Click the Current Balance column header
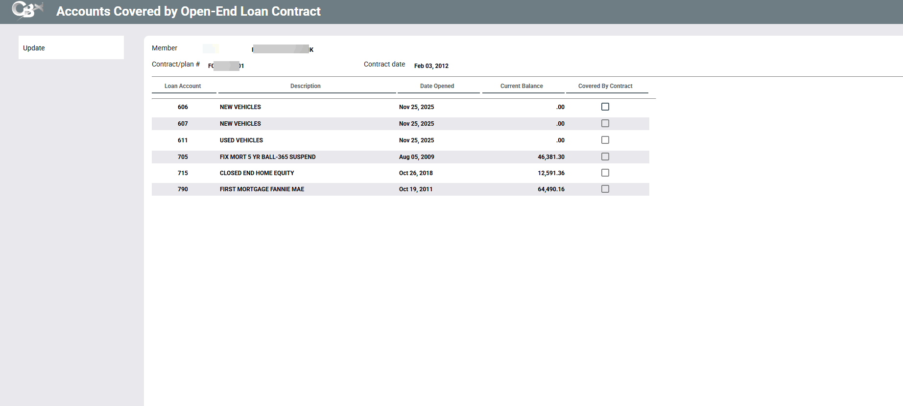 coord(522,86)
